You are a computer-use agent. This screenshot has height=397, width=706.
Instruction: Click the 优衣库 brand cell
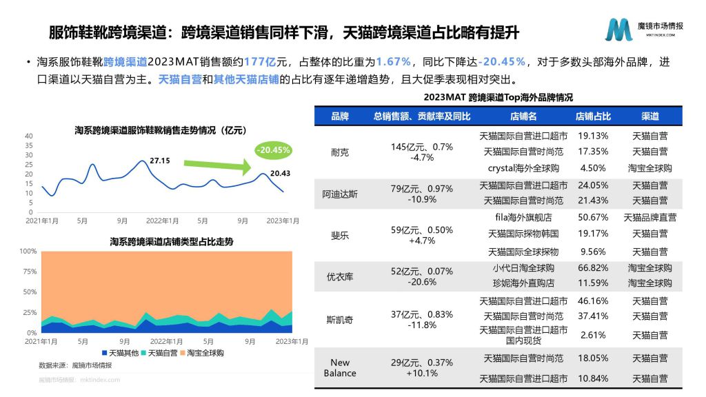click(340, 277)
